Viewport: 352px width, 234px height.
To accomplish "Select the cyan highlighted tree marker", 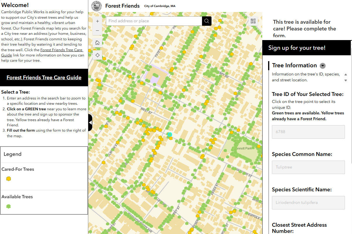I will click(170, 135).
